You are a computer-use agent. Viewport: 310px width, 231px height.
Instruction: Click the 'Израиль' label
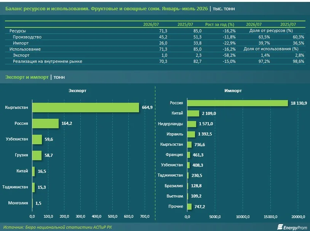tap(175, 134)
